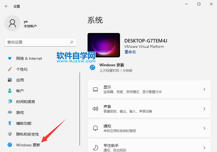Click VMware Virtual Platform text
Image resolution: width=217 pixels, height=152 pixels.
click(144, 47)
